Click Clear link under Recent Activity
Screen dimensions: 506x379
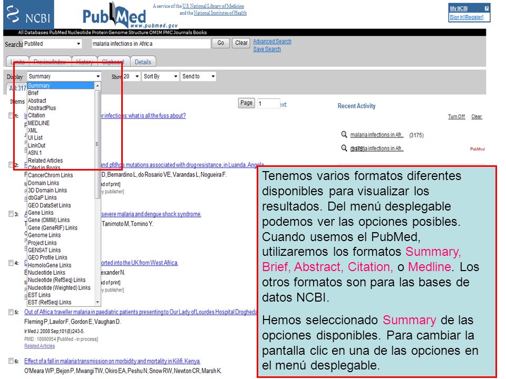coord(476,116)
